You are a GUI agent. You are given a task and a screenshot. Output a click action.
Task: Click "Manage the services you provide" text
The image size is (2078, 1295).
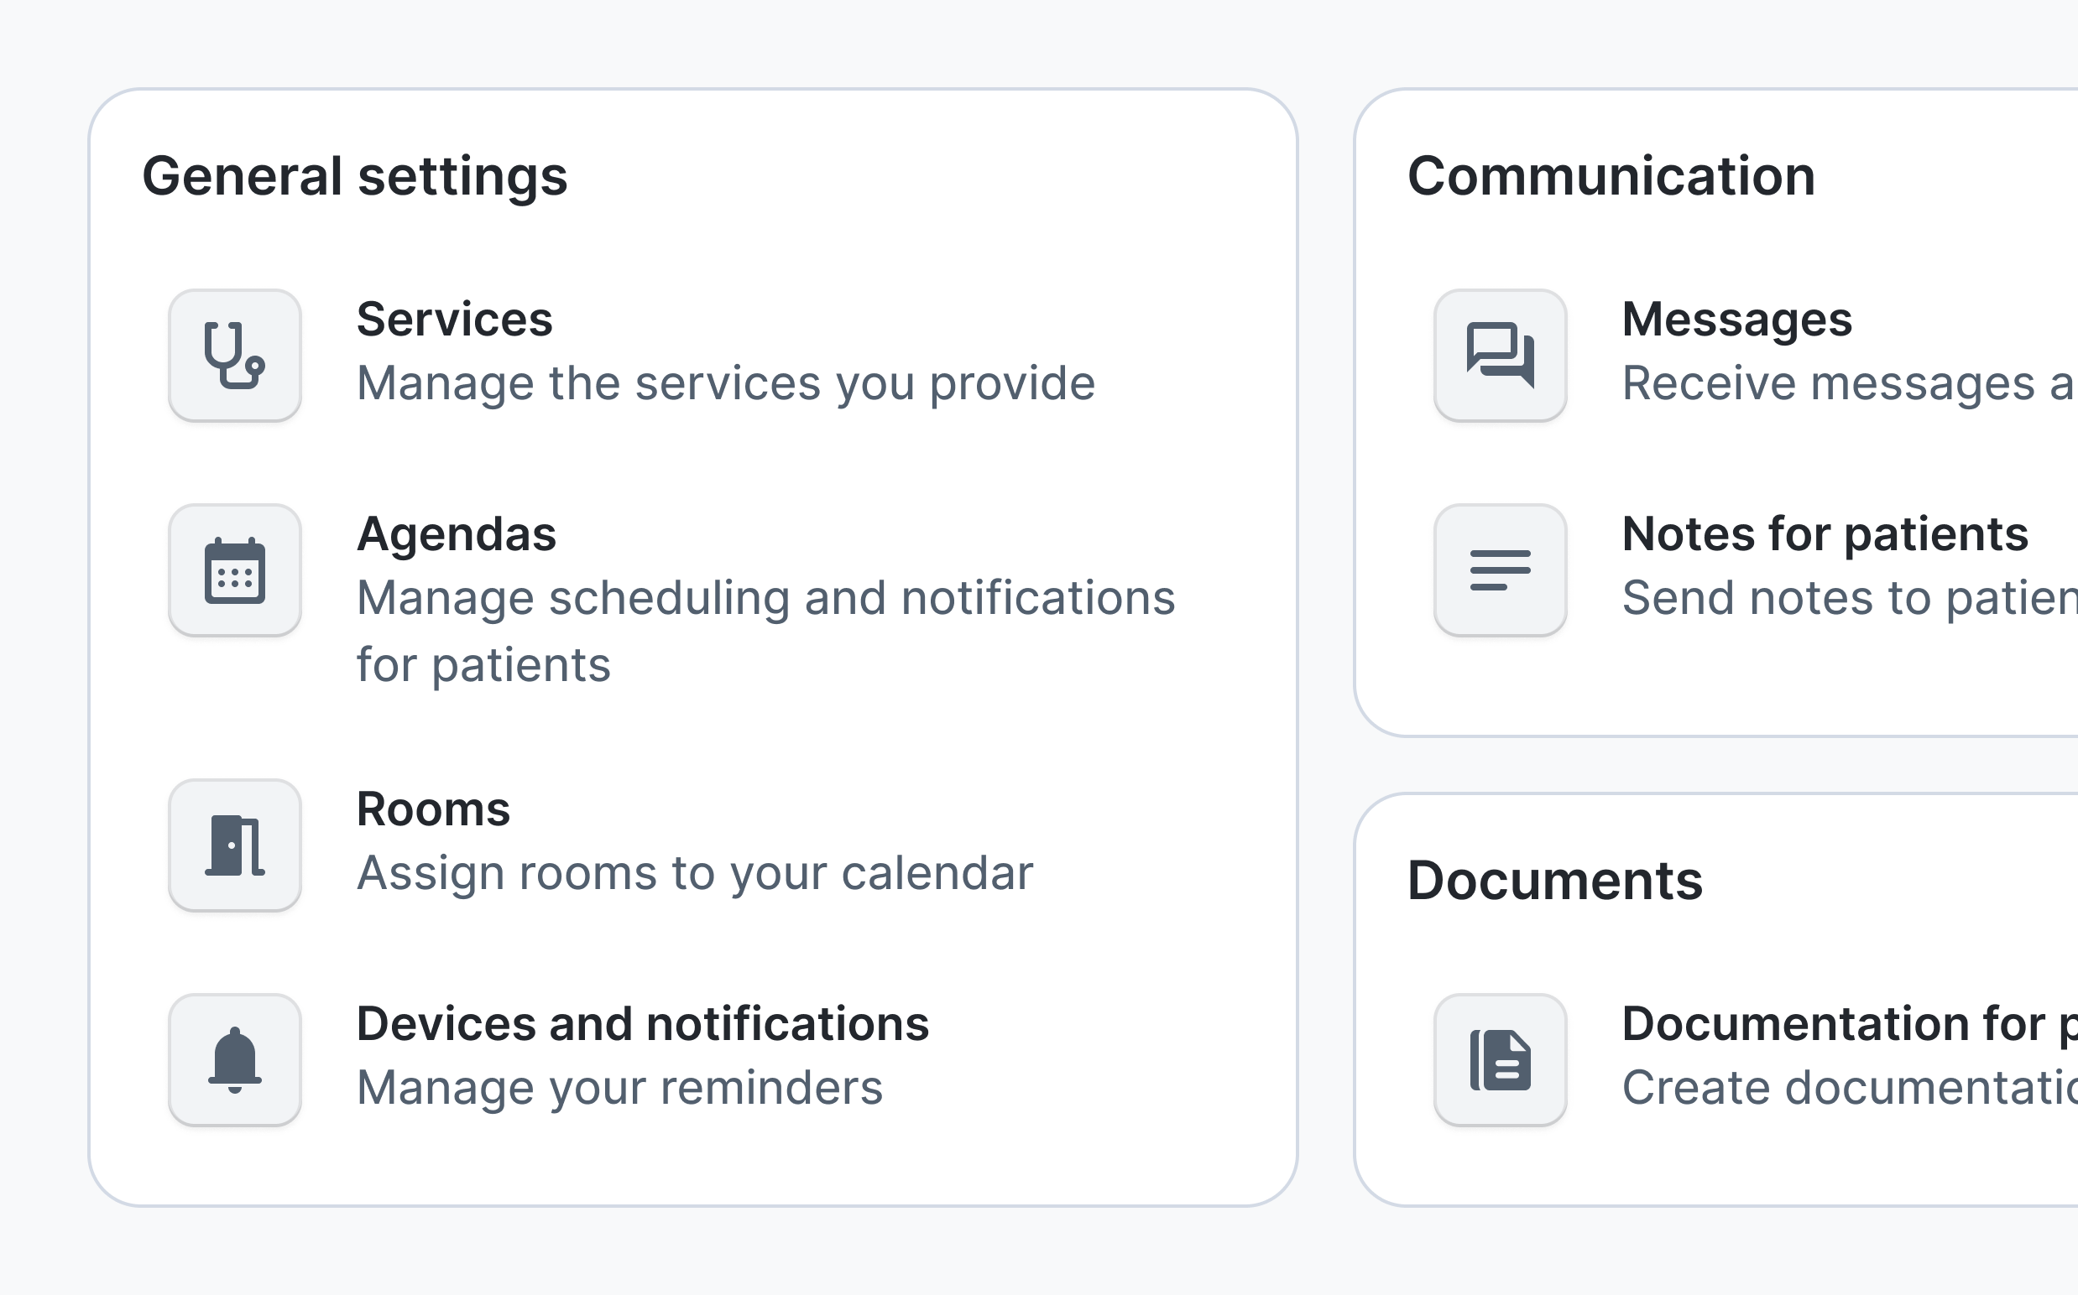point(726,382)
